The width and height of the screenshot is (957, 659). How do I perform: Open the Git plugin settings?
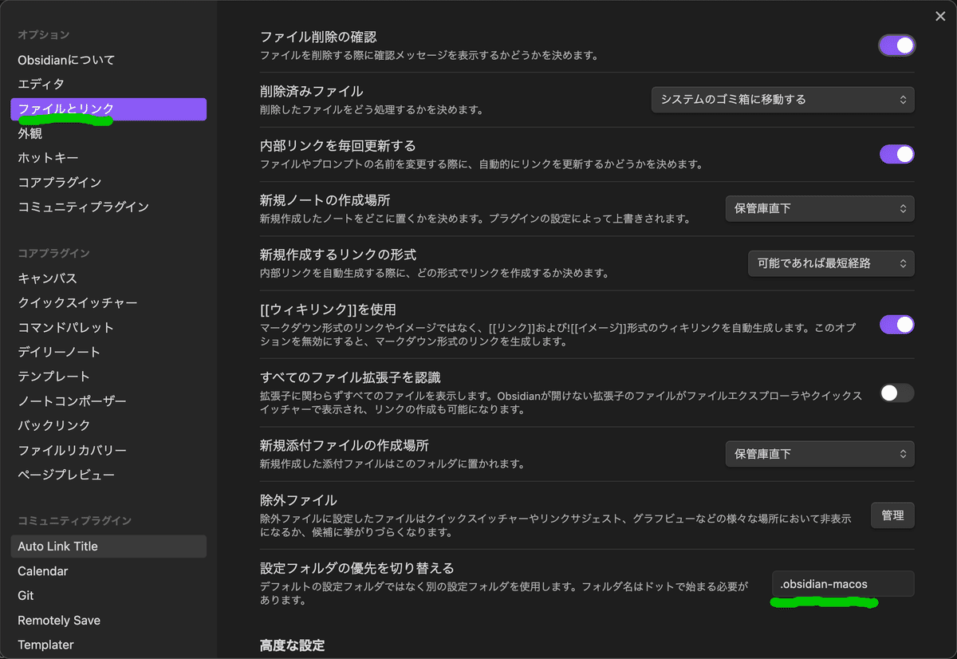26,595
